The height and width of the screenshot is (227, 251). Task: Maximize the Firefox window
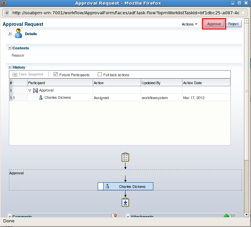click(239, 3)
